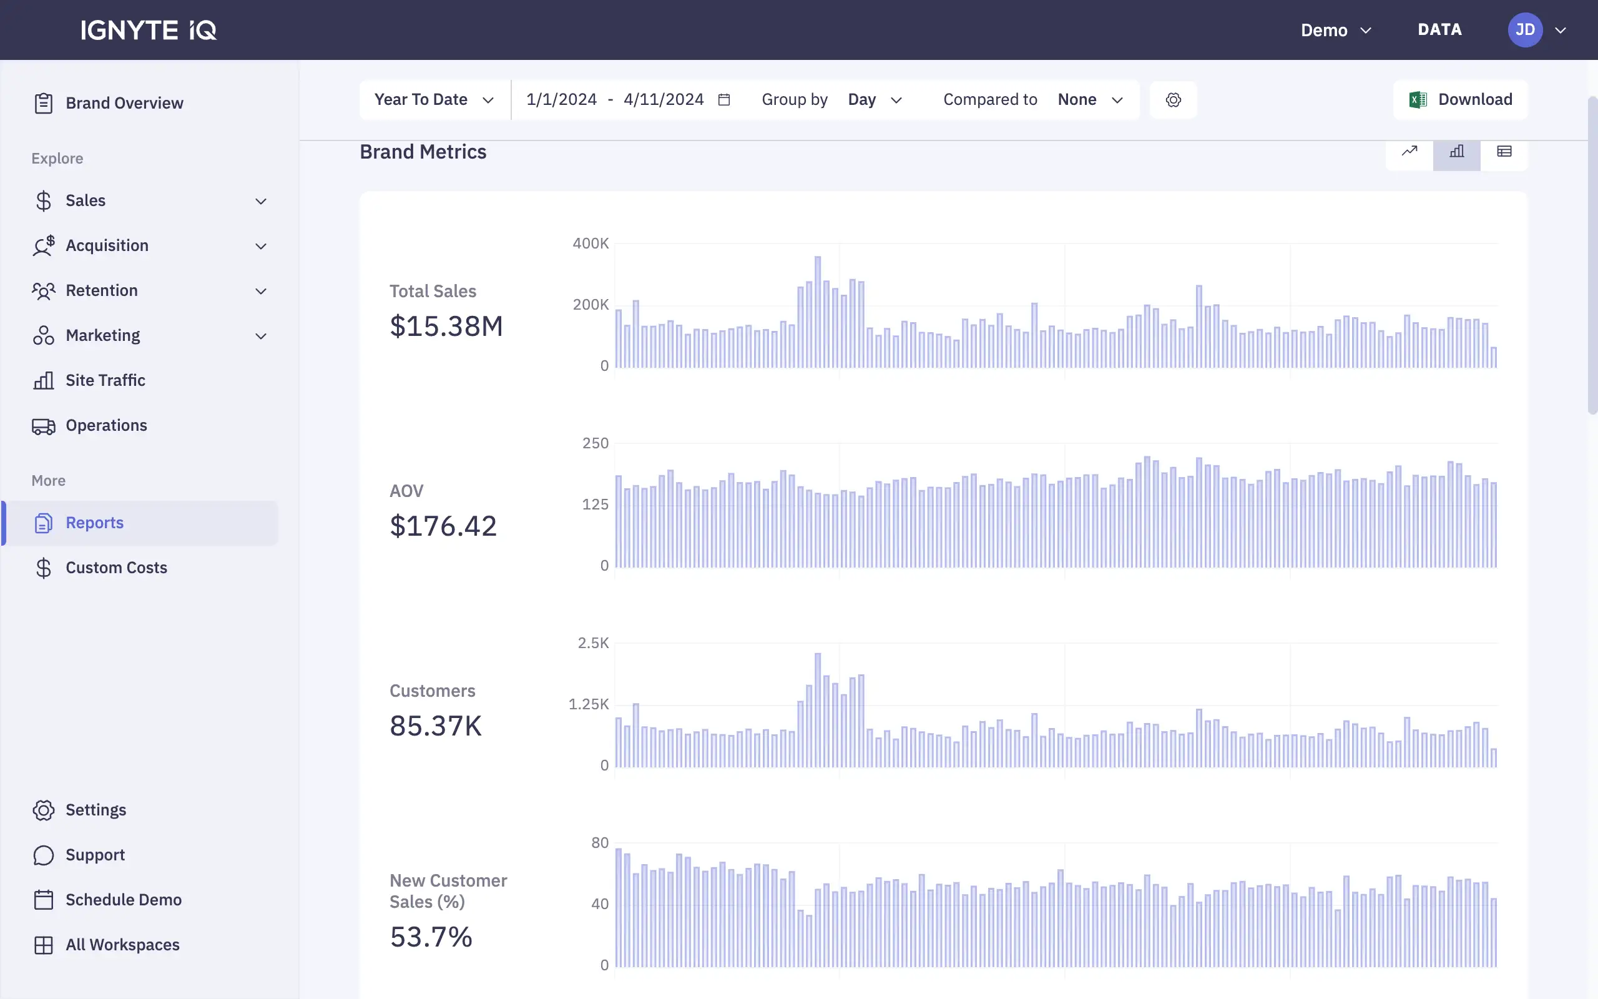
Task: Click the Support chat bubble icon
Action: 44,855
